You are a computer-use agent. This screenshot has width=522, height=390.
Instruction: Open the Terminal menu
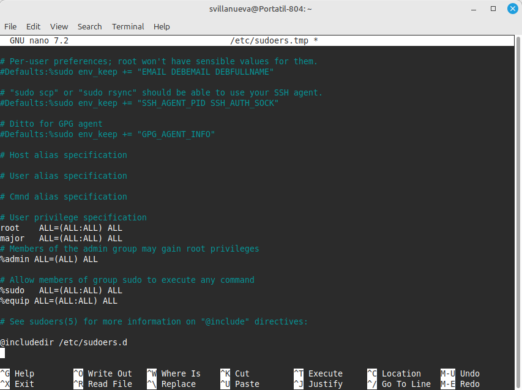[x=128, y=26]
